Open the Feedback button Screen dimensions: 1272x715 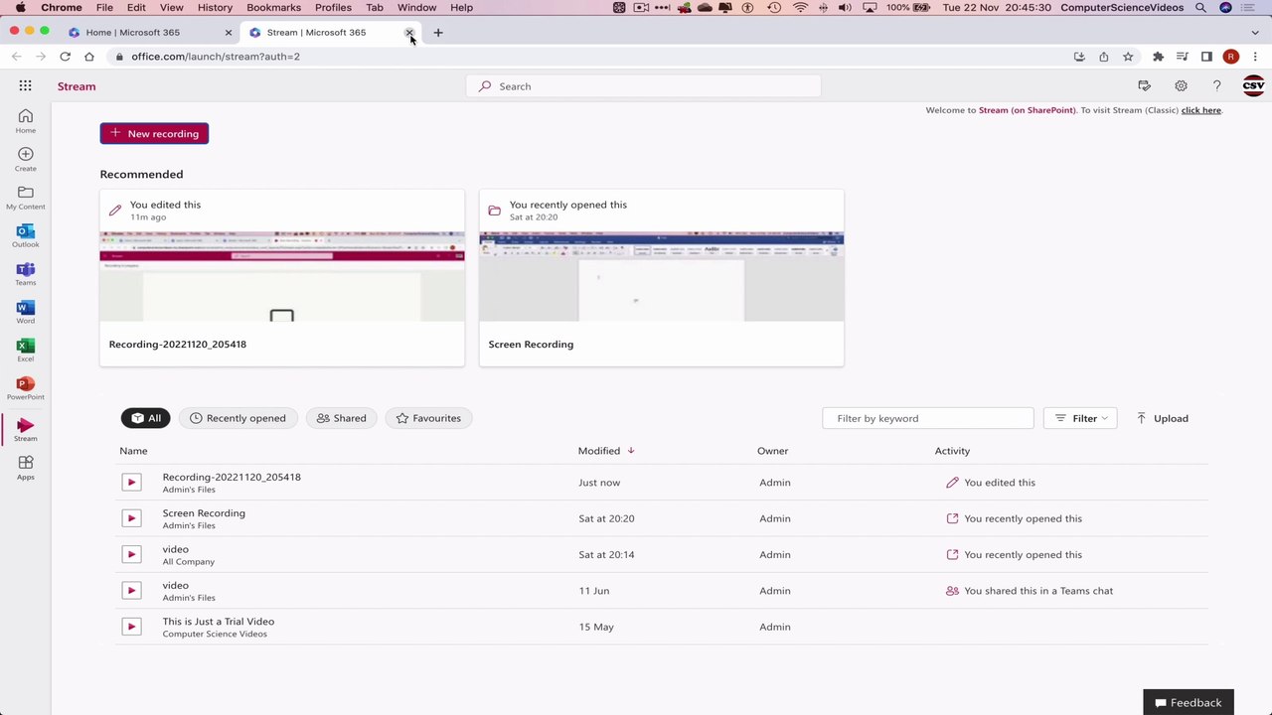click(x=1189, y=702)
